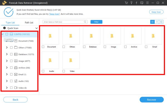Open the shopping cart purchase icon
The width and height of the screenshot is (167, 106).
click(126, 3)
